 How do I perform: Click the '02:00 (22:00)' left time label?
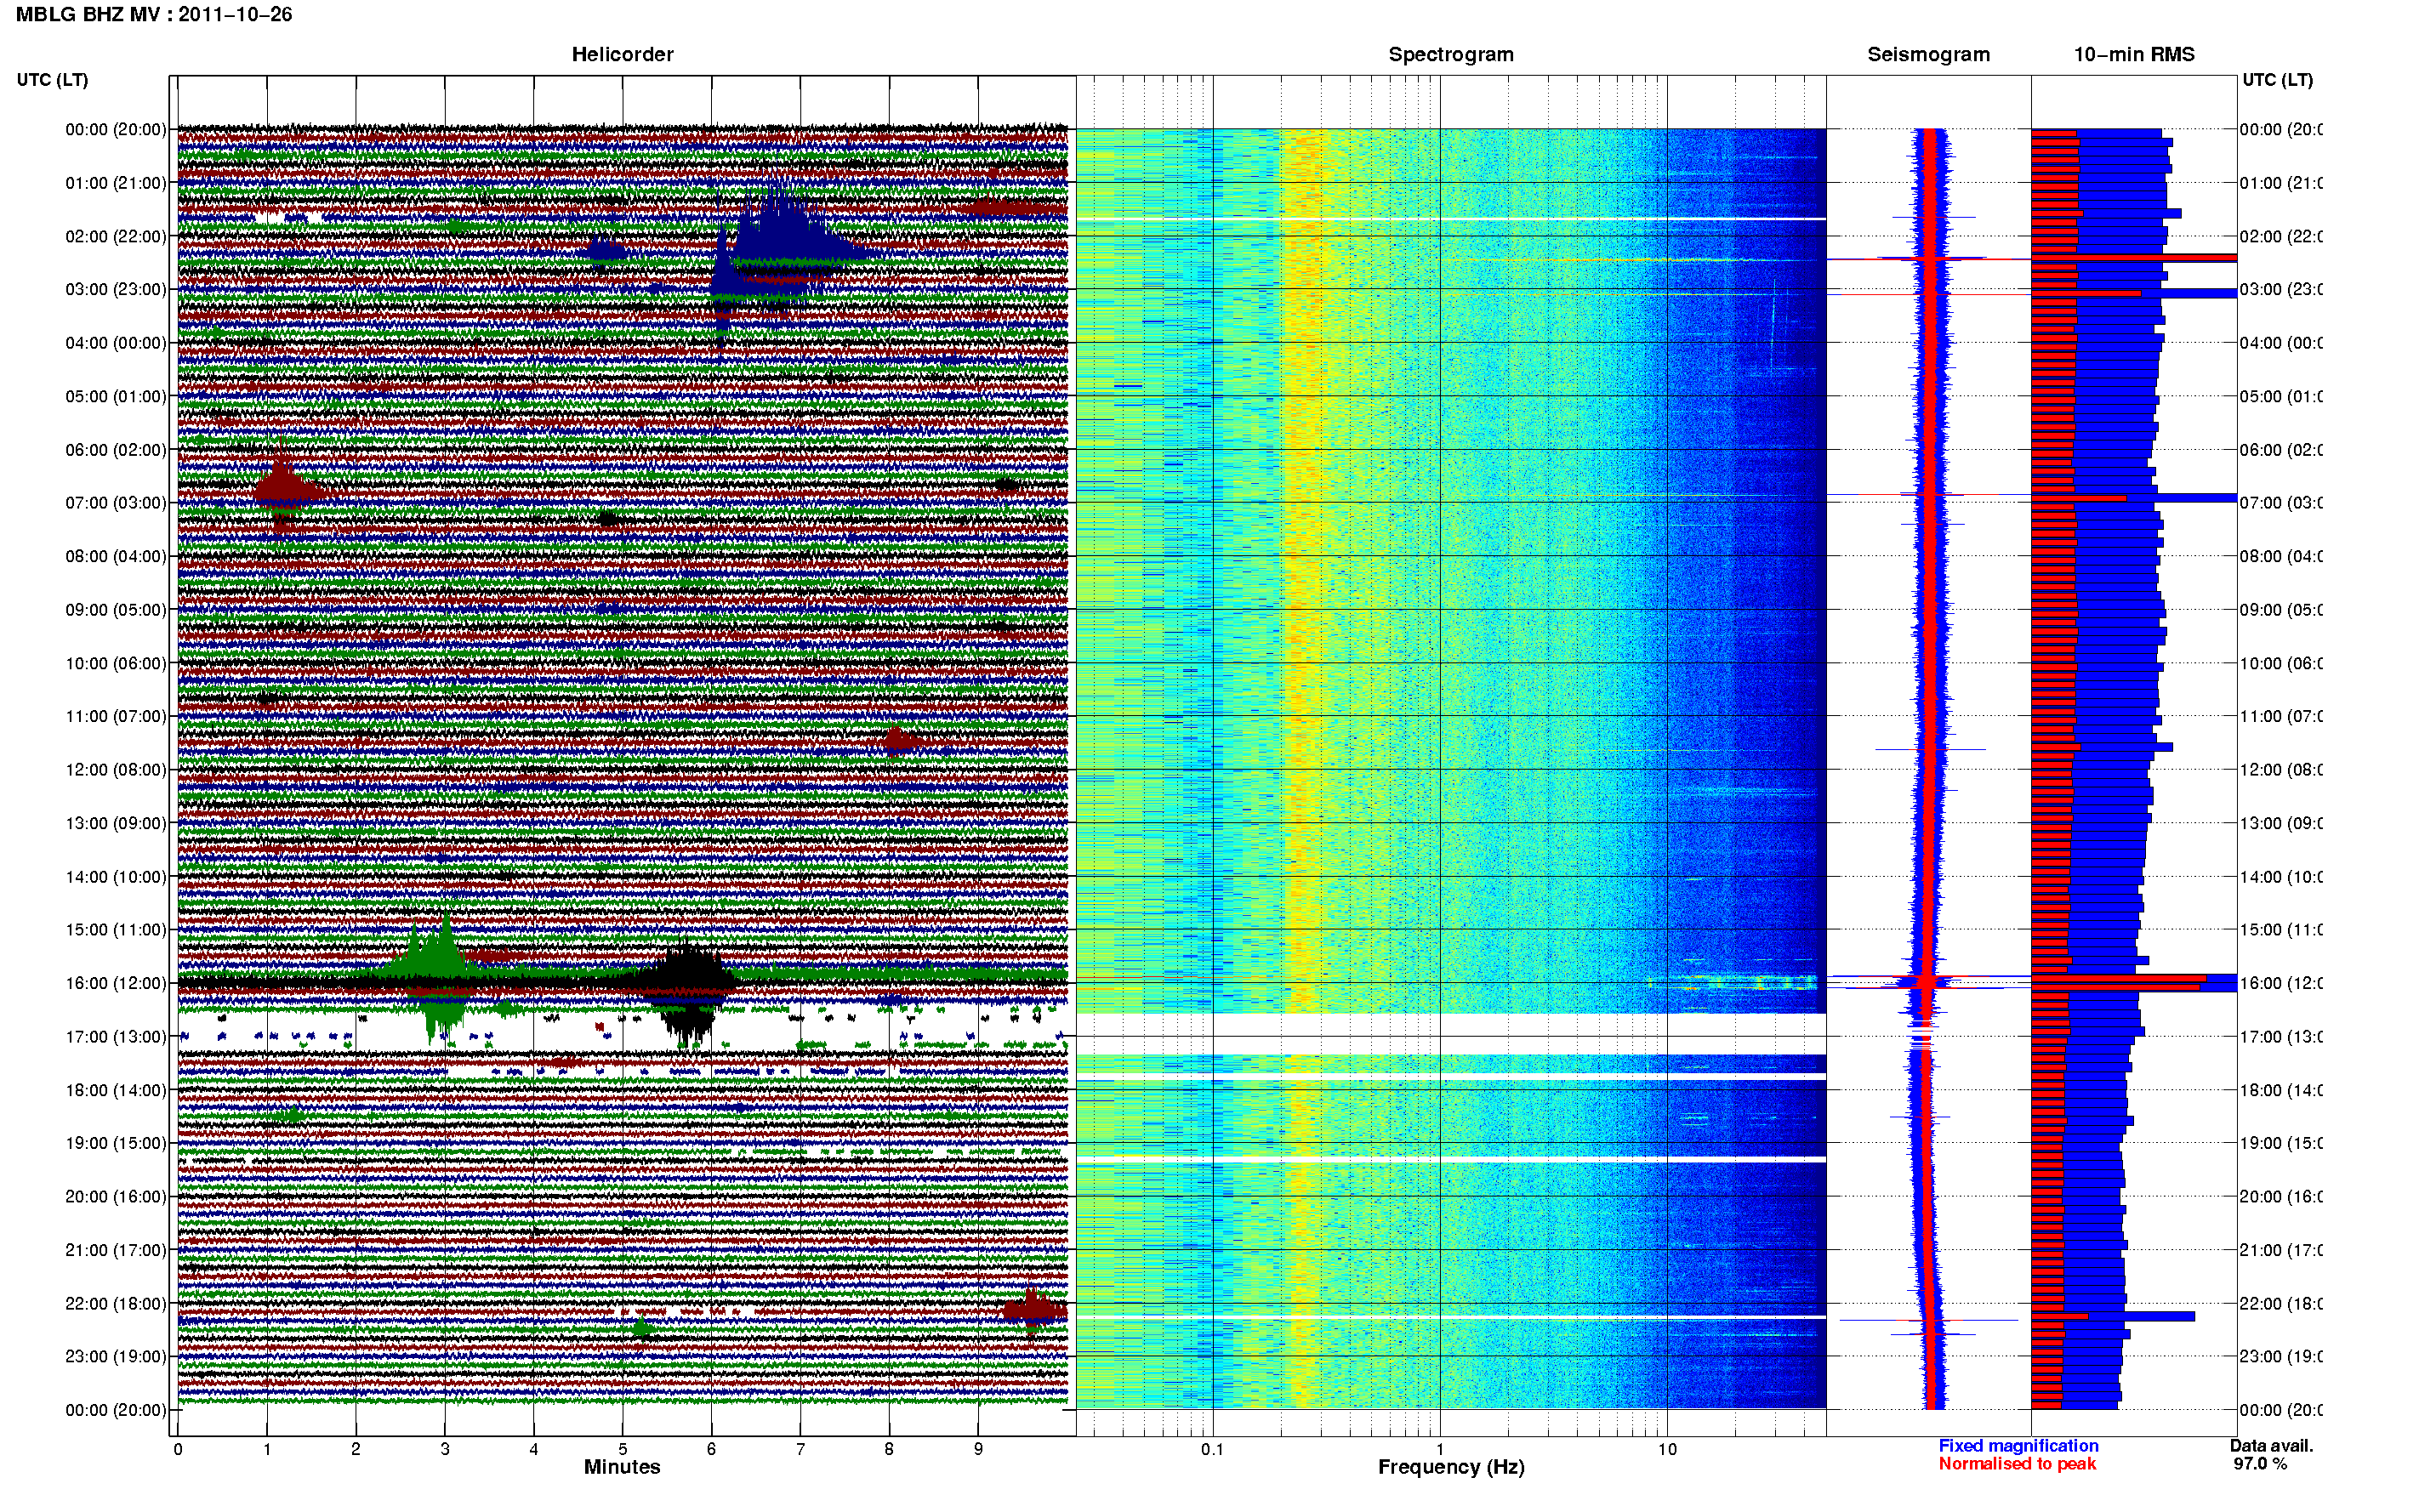116,236
